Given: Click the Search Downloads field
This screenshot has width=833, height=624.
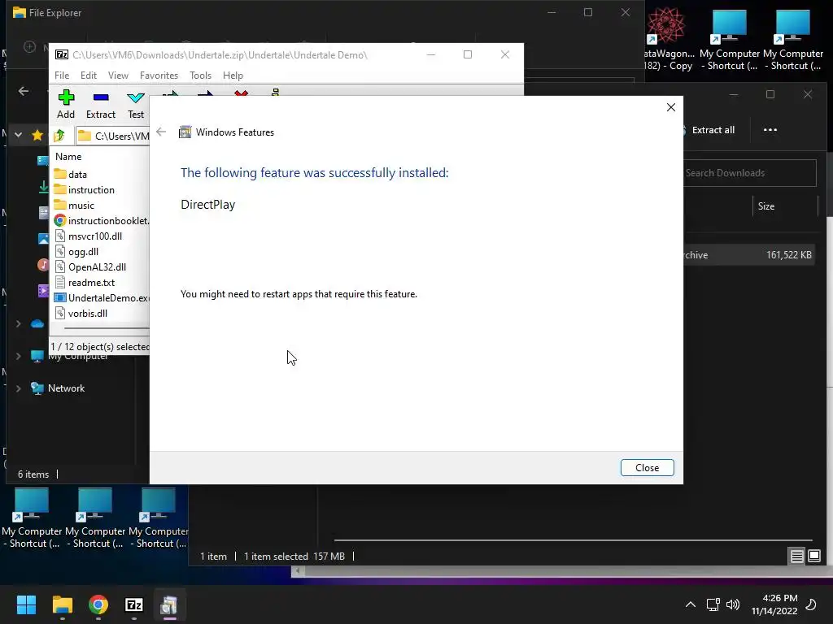Looking at the screenshot, I should pos(749,173).
